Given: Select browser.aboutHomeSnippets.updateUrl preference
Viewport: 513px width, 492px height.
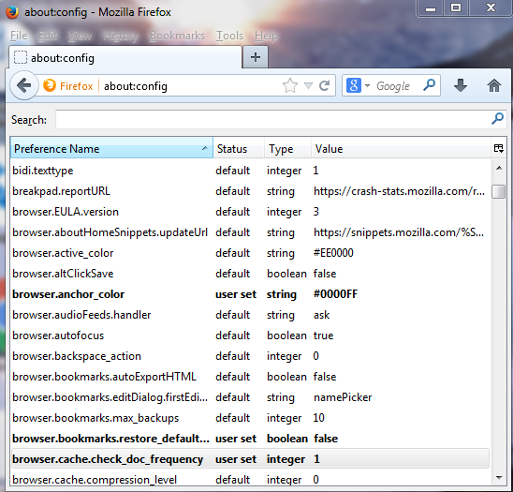Looking at the screenshot, I should coord(250,232).
